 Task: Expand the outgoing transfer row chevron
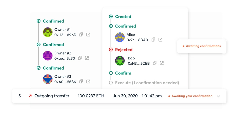pyautogui.click(x=218, y=96)
